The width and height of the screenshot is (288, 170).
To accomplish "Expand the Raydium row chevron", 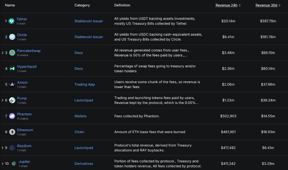I will (x=3, y=148).
